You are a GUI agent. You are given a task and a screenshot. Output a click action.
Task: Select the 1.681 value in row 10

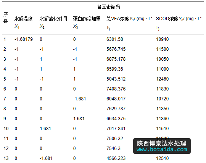click(x=45, y=129)
